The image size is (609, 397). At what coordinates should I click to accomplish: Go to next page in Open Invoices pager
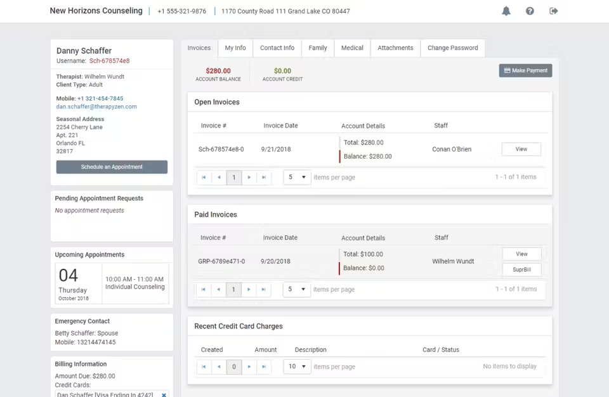pos(249,177)
